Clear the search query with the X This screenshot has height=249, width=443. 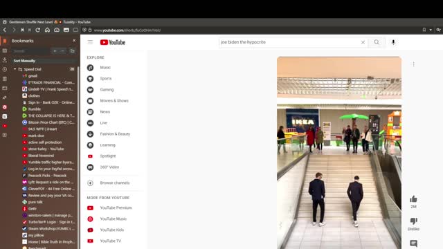click(363, 42)
